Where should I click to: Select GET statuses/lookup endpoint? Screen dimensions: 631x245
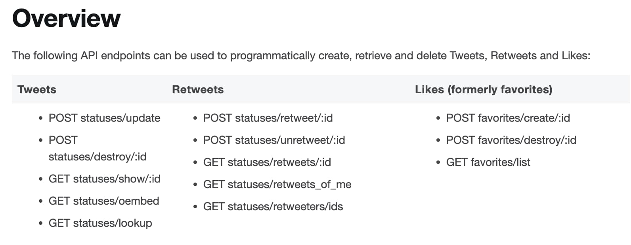(100, 223)
